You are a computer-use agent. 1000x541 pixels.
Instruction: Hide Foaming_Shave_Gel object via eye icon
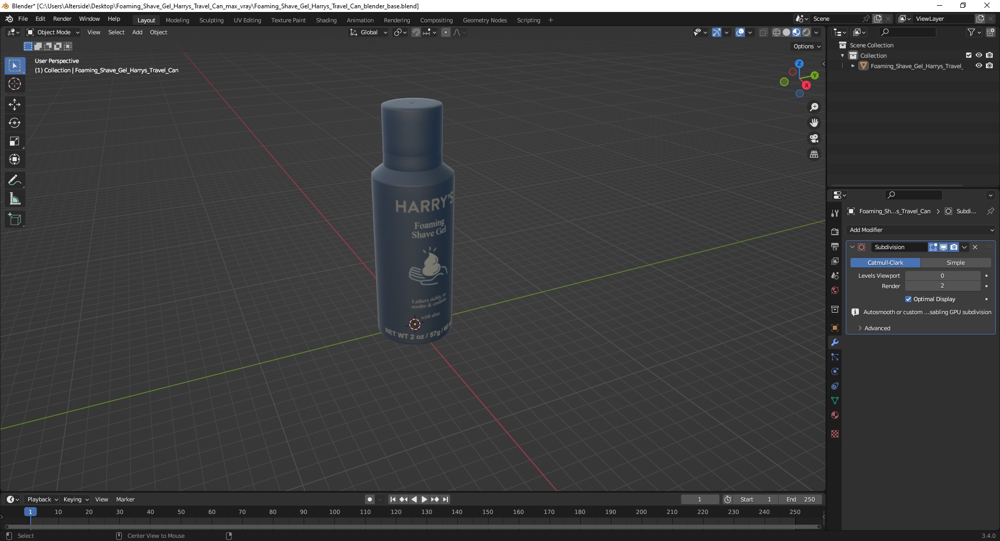coord(979,66)
